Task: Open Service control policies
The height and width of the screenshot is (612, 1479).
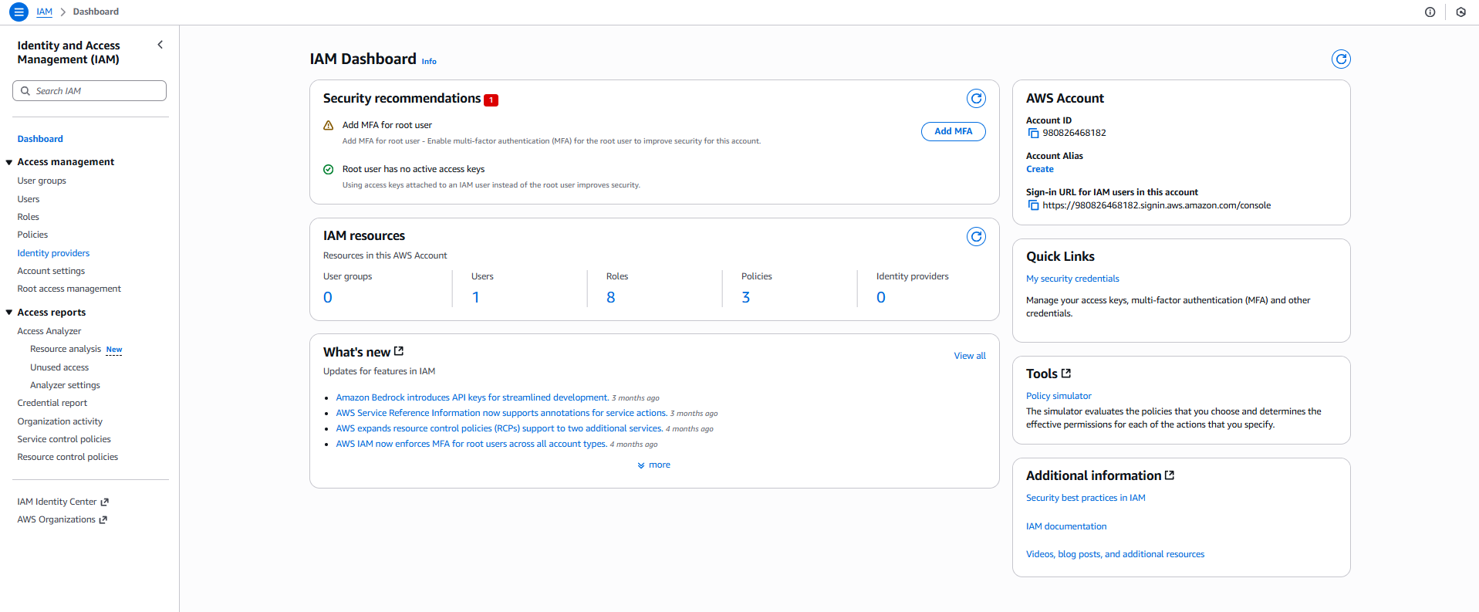Action: coord(64,439)
